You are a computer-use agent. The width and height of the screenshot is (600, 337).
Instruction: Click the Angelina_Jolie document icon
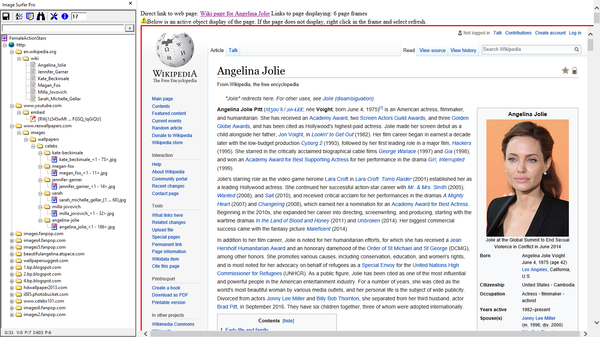click(x=33, y=65)
